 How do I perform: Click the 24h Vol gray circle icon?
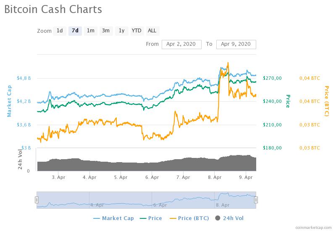tap(218, 218)
